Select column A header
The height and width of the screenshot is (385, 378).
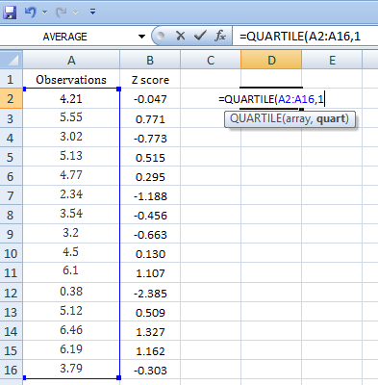click(71, 60)
